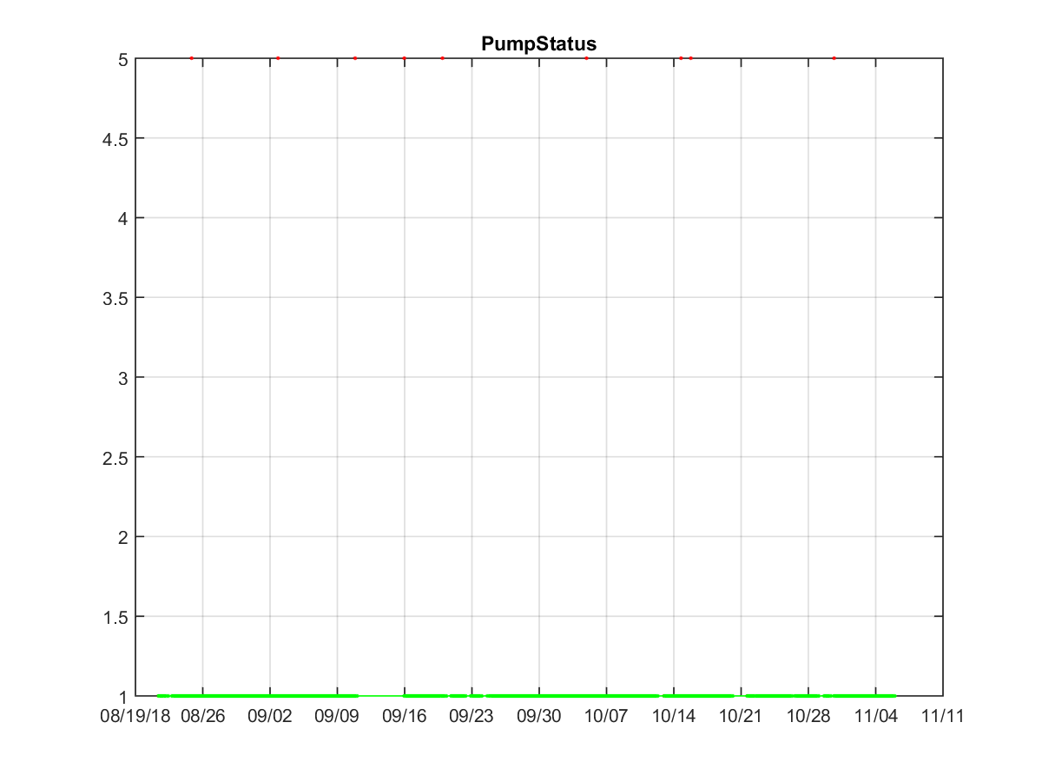The width and height of the screenshot is (1042, 782).
Task: Click the y-axis tick label 3
Action: click(x=123, y=378)
